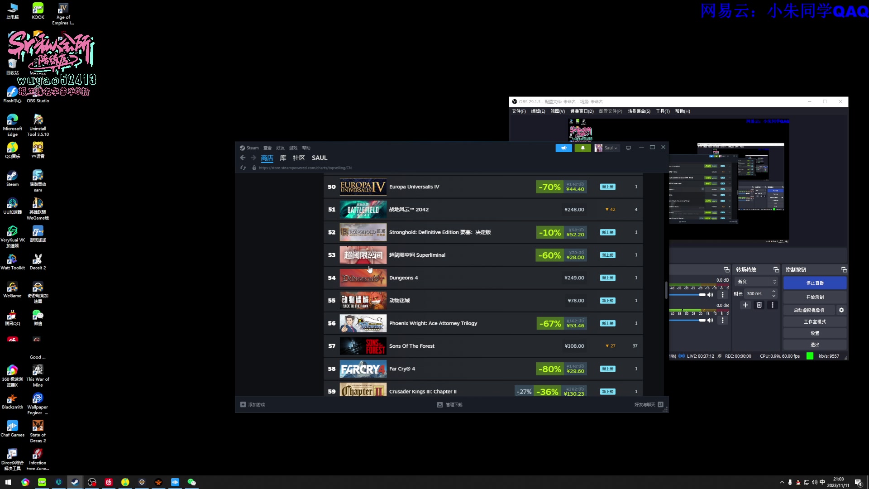Click the KOOK desktop icon
The image size is (869, 489).
tap(38, 11)
